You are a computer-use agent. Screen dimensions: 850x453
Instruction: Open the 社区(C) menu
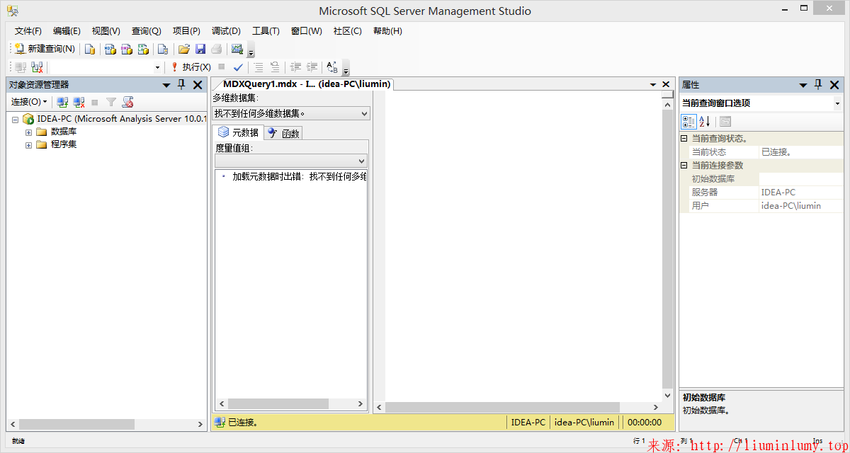coord(347,31)
